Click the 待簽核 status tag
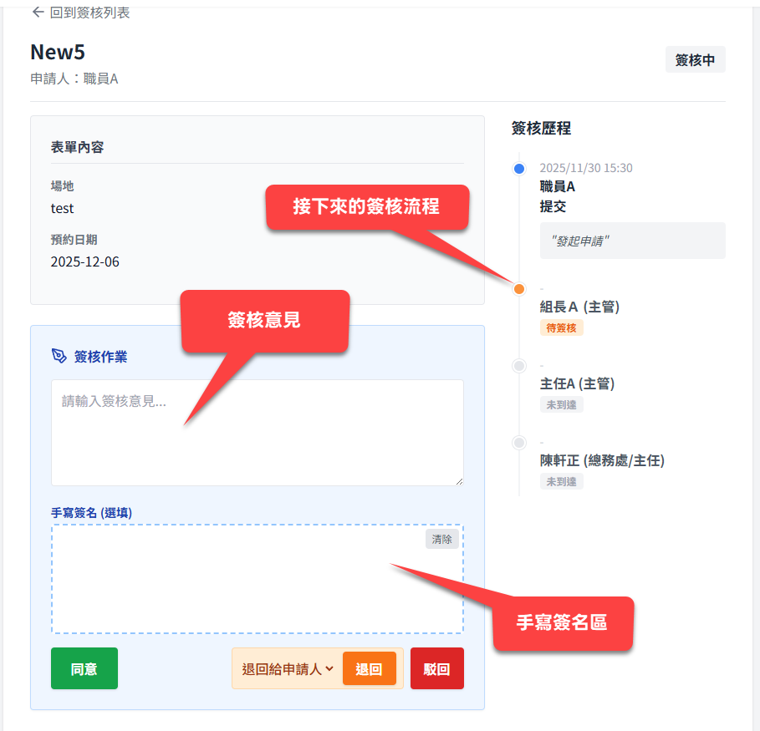The height and width of the screenshot is (731, 760). point(561,327)
